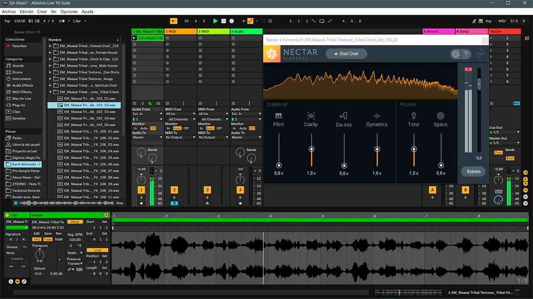Open the Crear menu
The image size is (533, 299).
coord(42,12)
